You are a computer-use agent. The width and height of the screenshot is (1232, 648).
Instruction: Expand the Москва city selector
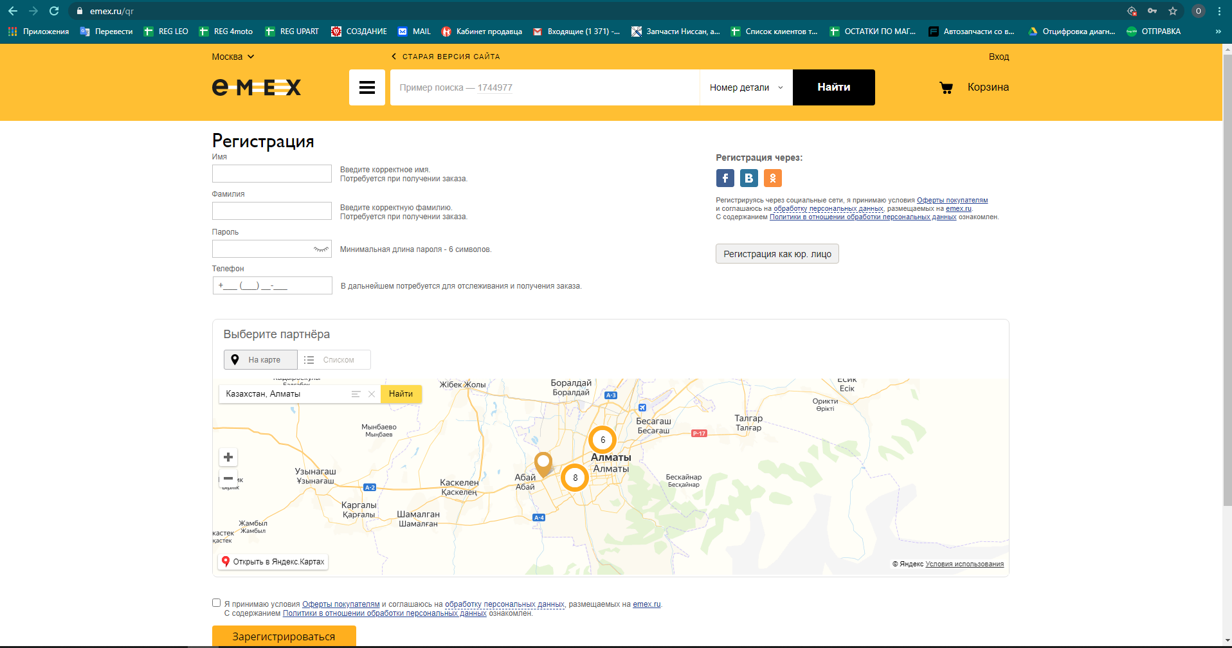click(233, 57)
